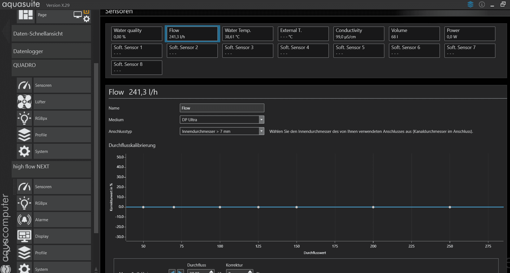Collapse the high flow NEXT device header
This screenshot has width=510, height=273.
click(x=51, y=169)
